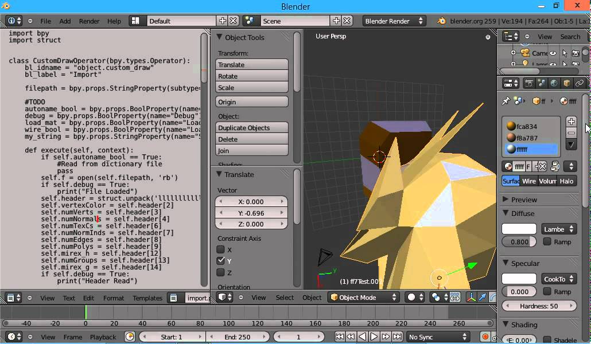Click the Join button

click(252, 150)
